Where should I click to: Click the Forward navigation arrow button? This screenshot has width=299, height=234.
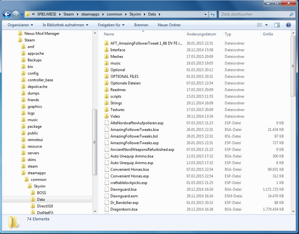click(16, 14)
